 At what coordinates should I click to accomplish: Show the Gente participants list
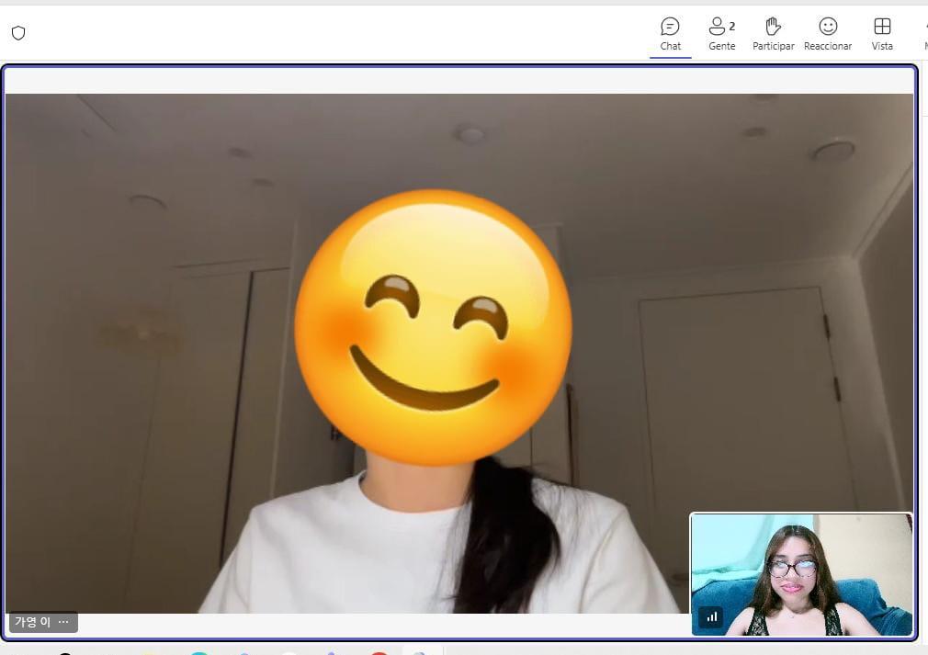point(721,34)
